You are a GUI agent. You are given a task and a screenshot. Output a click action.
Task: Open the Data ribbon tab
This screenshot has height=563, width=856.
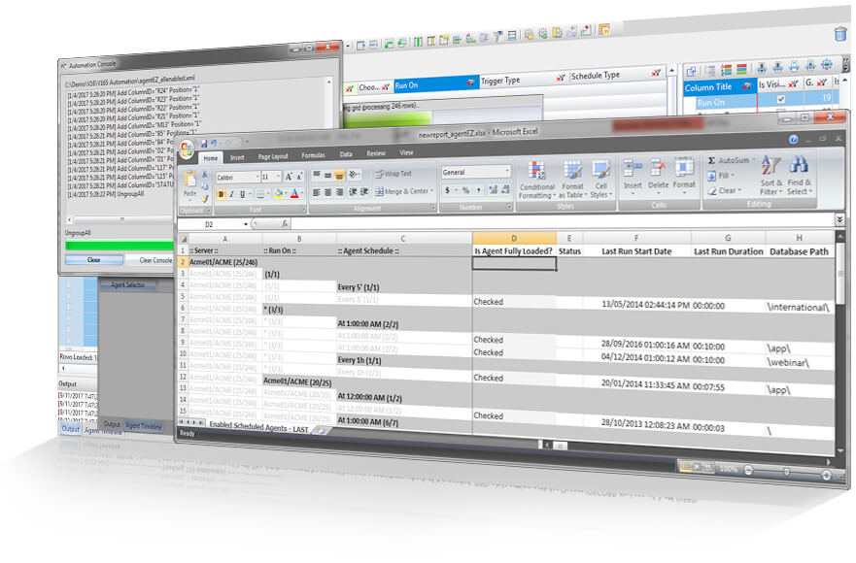coord(346,154)
